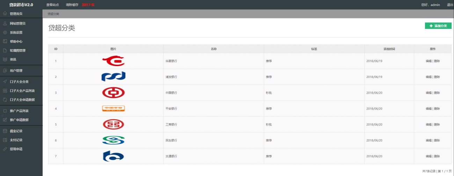Click the 贷款超市V2.0 site title

pyautogui.click(x=21, y=5)
